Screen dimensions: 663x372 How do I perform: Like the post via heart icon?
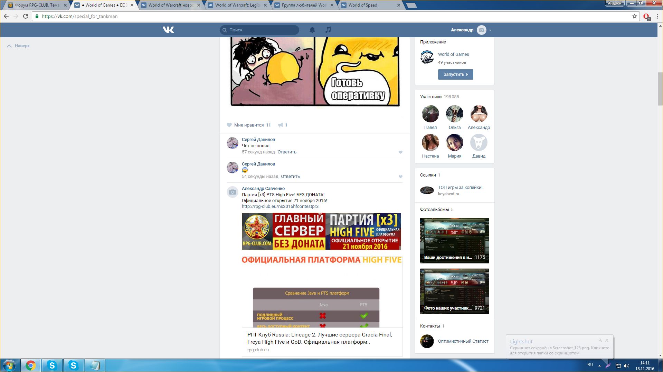click(229, 125)
